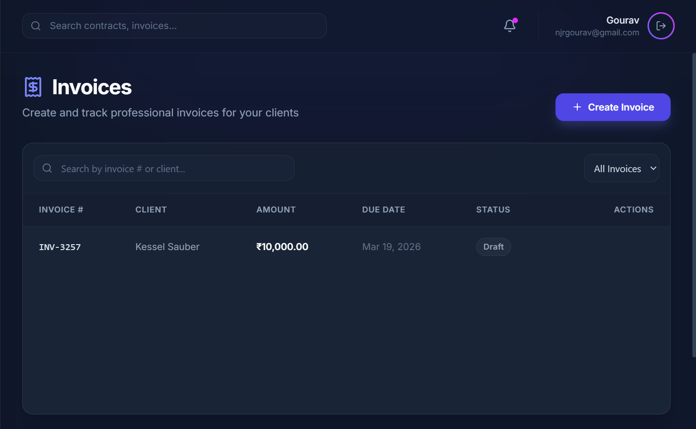Click the invoice ticket icon beside Invoices heading
The height and width of the screenshot is (429, 696).
pyautogui.click(x=32, y=86)
